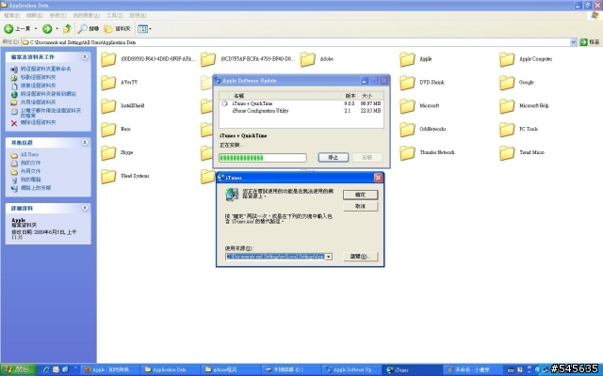Open back button history dropdown arrow
The width and height of the screenshot is (603, 376).
[x=36, y=29]
